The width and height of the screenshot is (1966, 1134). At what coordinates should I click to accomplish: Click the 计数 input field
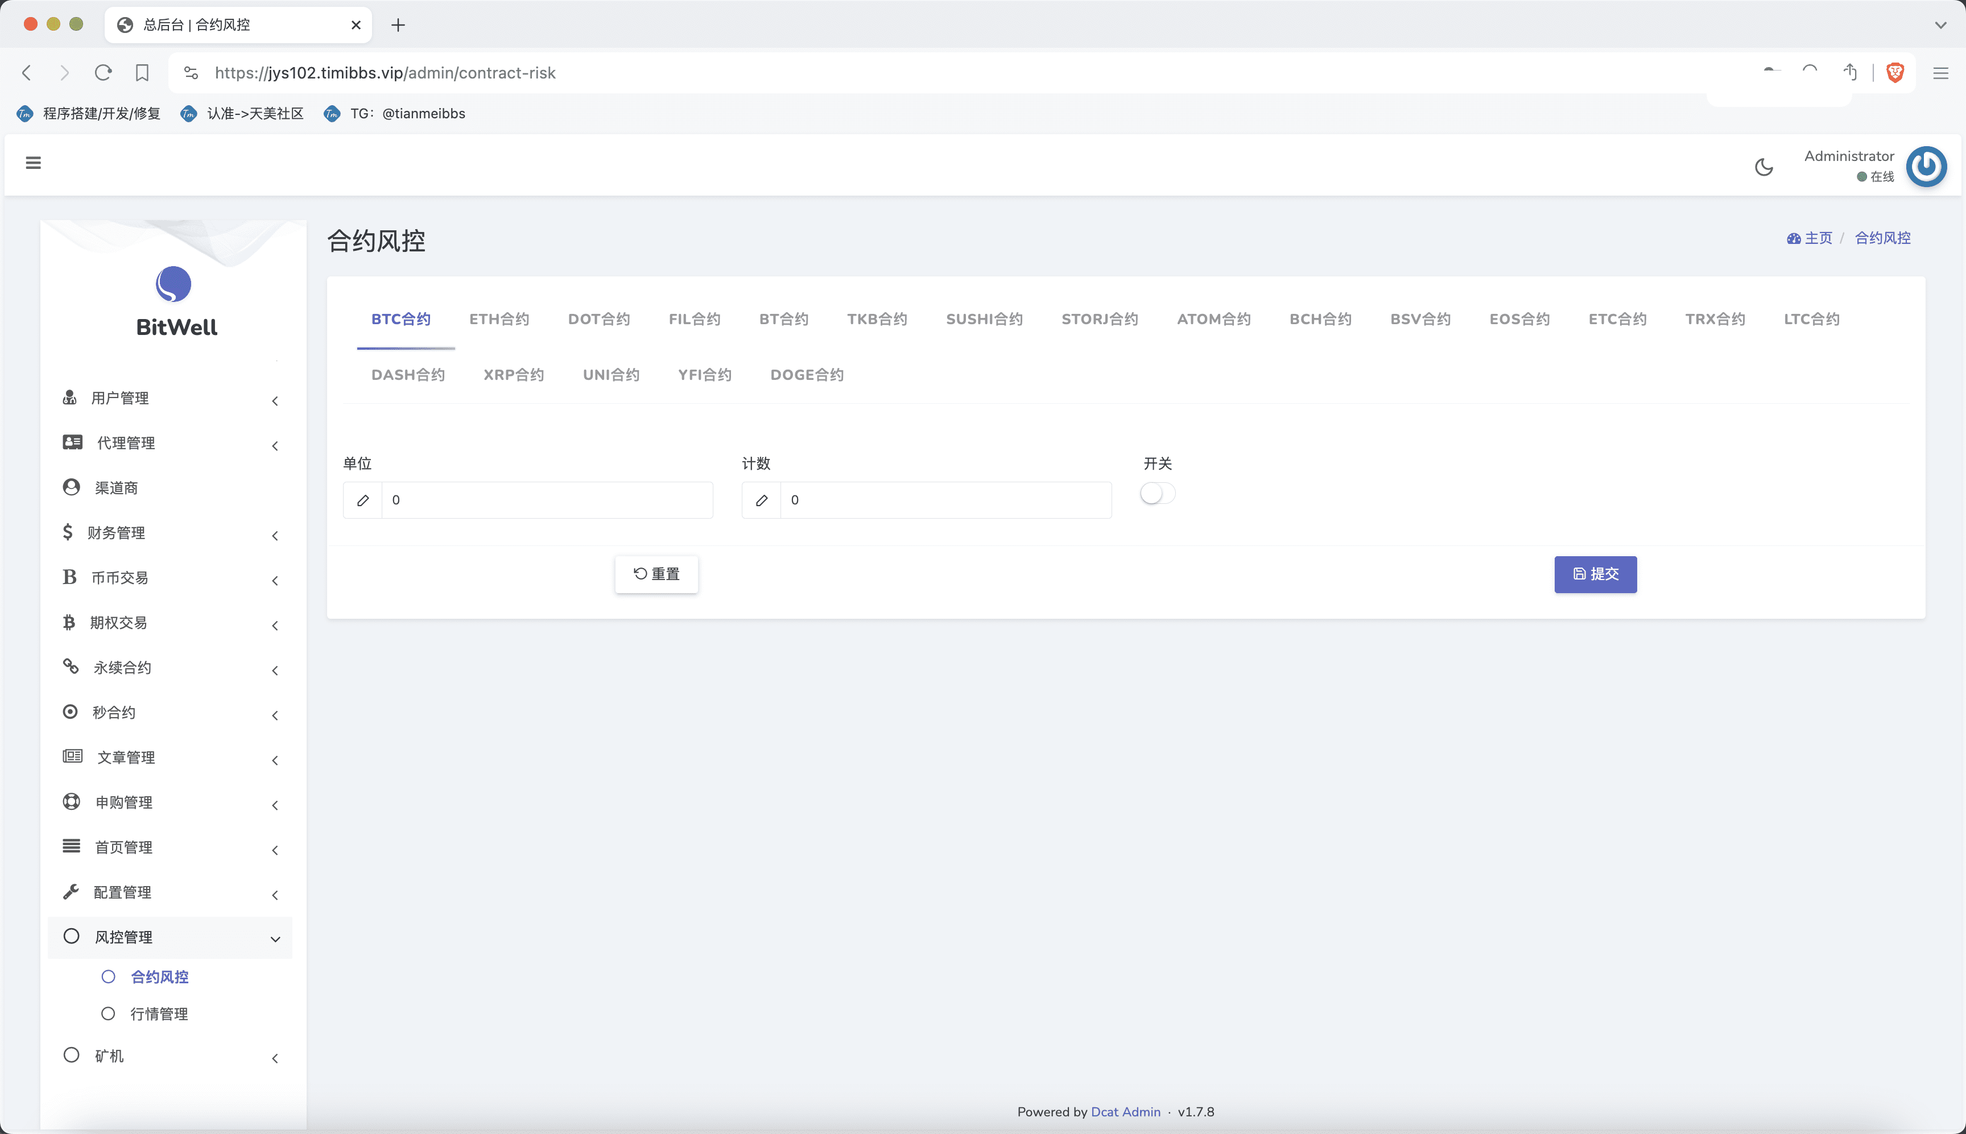click(x=944, y=500)
